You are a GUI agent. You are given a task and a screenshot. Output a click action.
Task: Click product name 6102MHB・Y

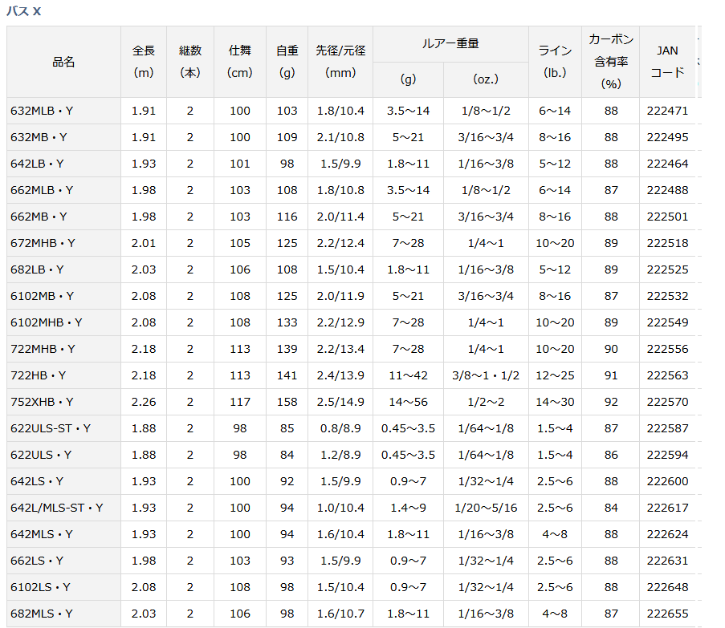[47, 322]
